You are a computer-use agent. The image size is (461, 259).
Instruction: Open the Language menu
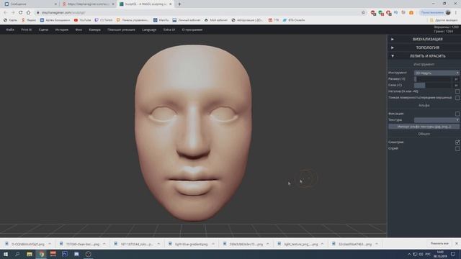(x=149, y=29)
